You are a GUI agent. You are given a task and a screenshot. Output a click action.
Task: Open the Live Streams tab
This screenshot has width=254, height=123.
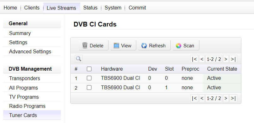tap(62, 8)
